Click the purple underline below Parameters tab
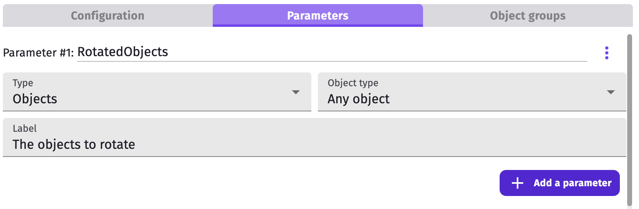The height and width of the screenshot is (209, 639). click(317, 26)
